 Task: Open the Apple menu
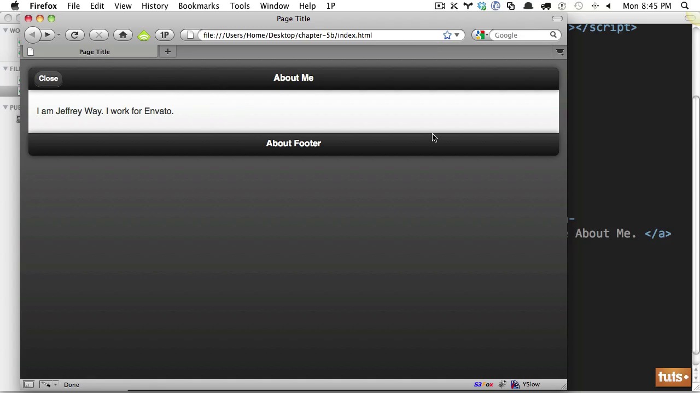15,5
